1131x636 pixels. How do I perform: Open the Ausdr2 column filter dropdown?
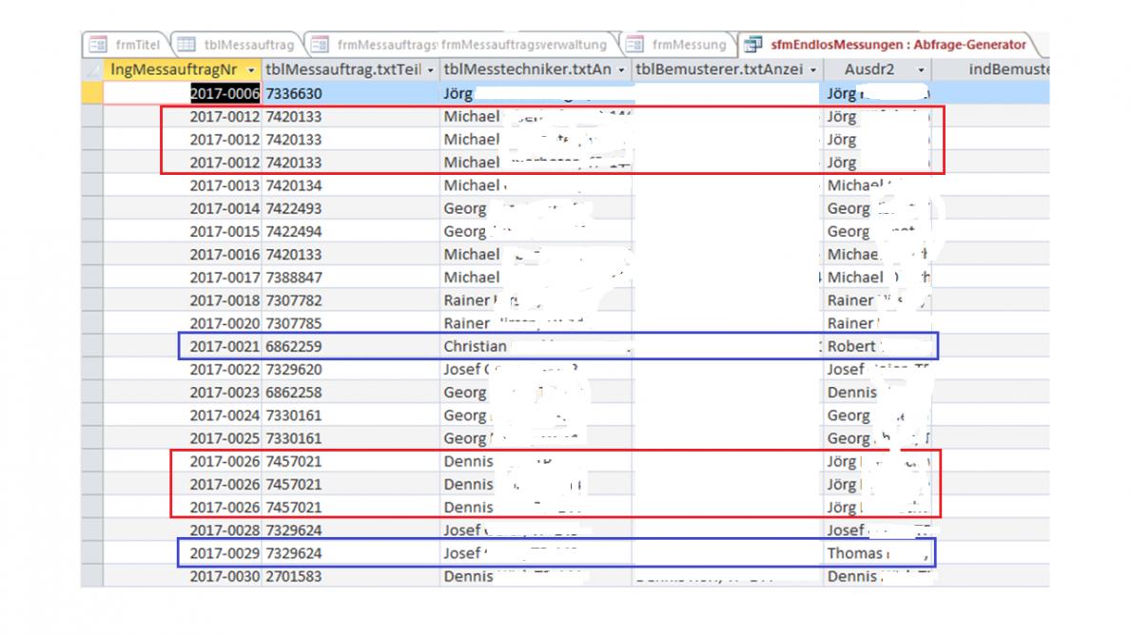point(921,70)
